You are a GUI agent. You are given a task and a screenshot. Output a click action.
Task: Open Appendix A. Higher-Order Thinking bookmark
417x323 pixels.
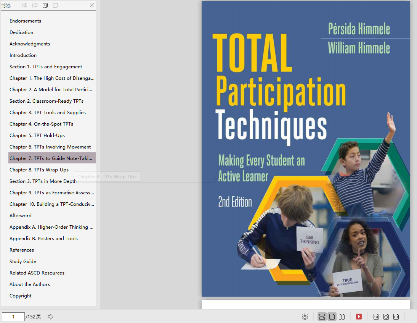51,227
